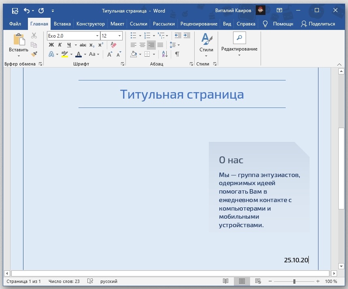Click the Format Painter brush icon
This screenshot has width=348, height=289.
pyautogui.click(x=34, y=54)
